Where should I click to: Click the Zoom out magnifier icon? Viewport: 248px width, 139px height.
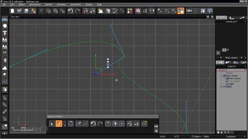[x=174, y=11]
